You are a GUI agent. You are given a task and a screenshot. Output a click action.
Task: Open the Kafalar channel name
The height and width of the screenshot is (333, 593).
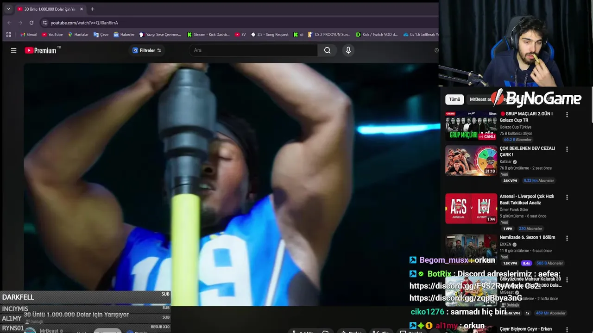coord(505,162)
